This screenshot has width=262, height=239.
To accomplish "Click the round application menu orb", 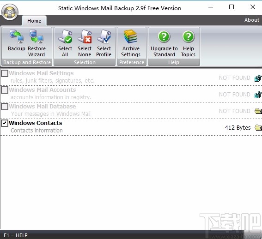I will (x=10, y=12).
